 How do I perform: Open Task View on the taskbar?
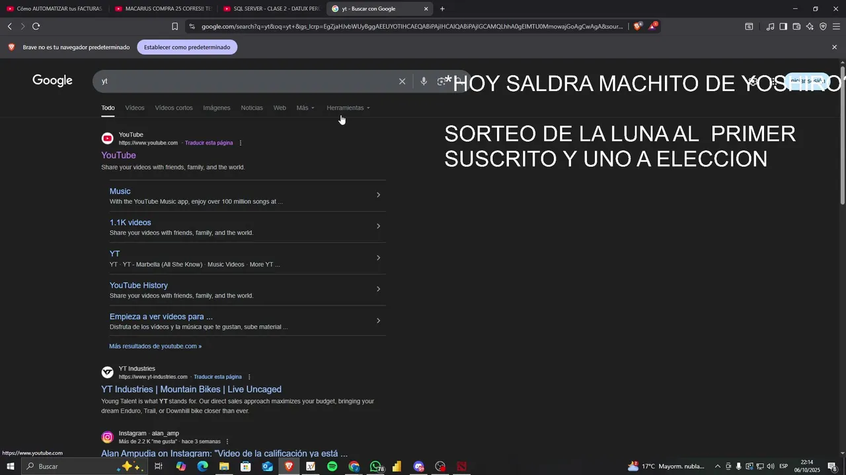[159, 466]
